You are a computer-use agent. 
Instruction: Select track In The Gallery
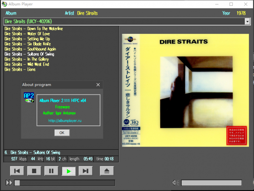(x=27, y=59)
